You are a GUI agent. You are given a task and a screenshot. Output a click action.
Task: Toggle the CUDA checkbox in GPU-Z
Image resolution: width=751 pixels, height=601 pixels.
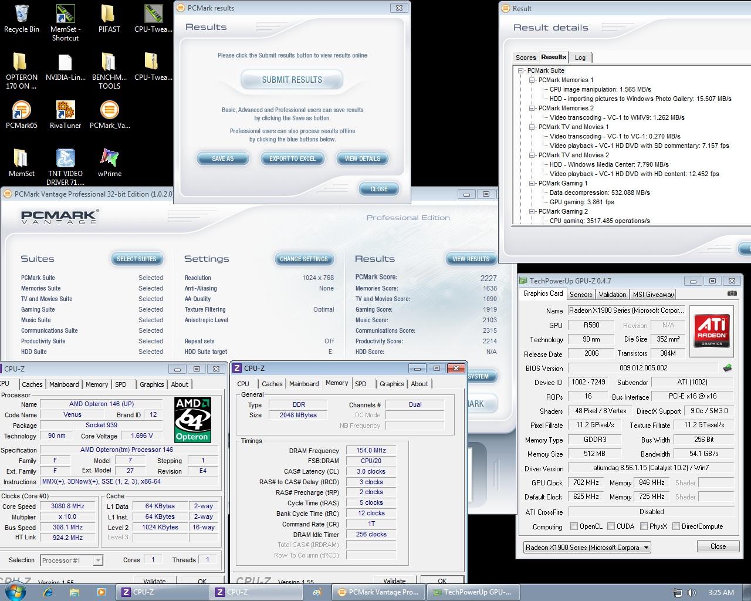[x=611, y=526]
